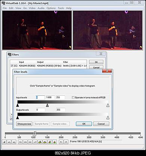Enable Operate in luma instead of RGB

click(x=73, y=98)
